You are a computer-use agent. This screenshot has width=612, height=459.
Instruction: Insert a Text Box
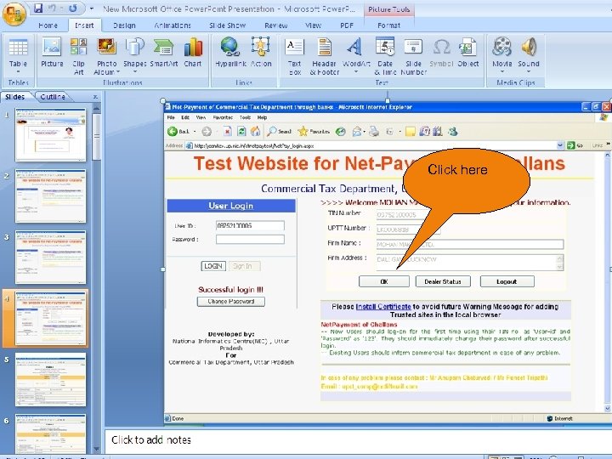click(x=295, y=57)
